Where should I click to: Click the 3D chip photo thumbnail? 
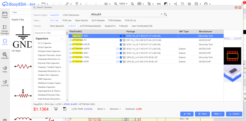232,73
